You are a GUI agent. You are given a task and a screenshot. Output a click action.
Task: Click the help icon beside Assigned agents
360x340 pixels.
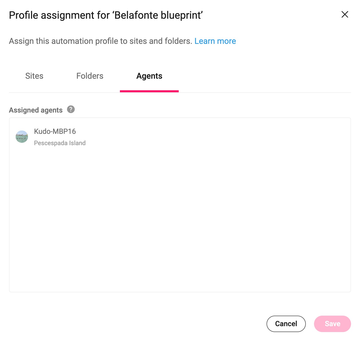[x=71, y=109]
